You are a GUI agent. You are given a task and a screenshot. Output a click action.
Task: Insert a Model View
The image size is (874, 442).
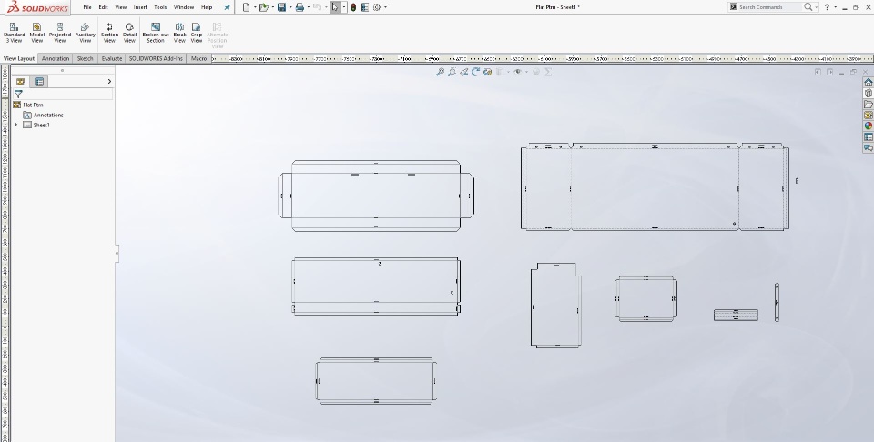pos(36,33)
